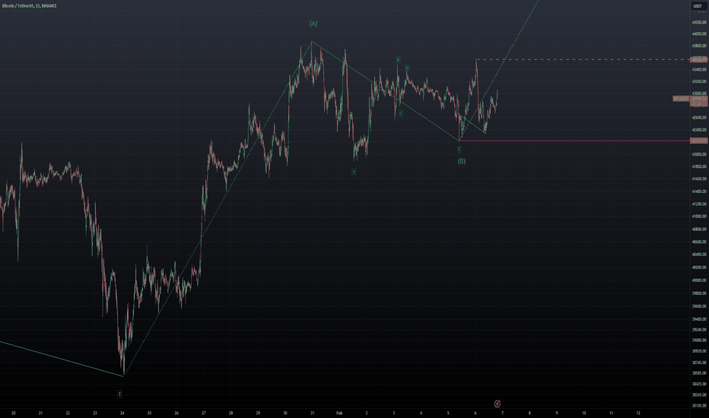Screen dimensions: 709x418
Task: Select the red dashed horizontal line
Action: (583, 59)
